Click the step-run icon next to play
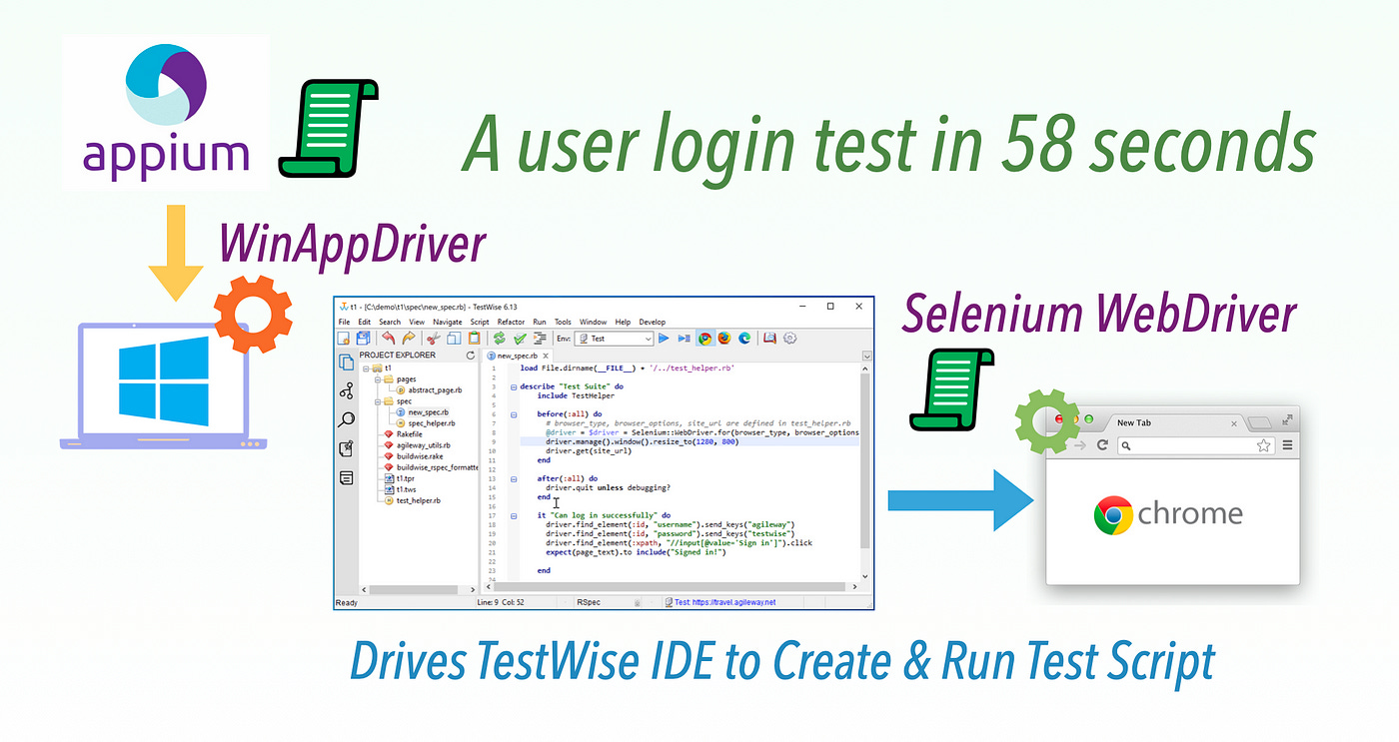 685,338
